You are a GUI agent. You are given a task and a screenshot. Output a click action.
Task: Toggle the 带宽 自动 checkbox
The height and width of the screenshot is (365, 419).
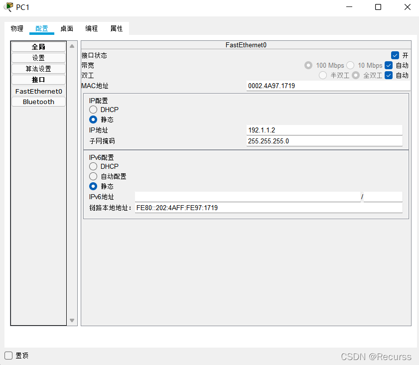click(x=389, y=65)
